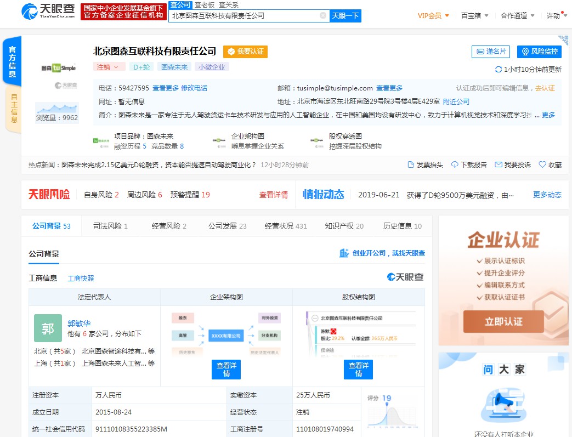Screen dimensions: 572x437
Task: Switch to the 查关系 search tab
Action: [228, 5]
